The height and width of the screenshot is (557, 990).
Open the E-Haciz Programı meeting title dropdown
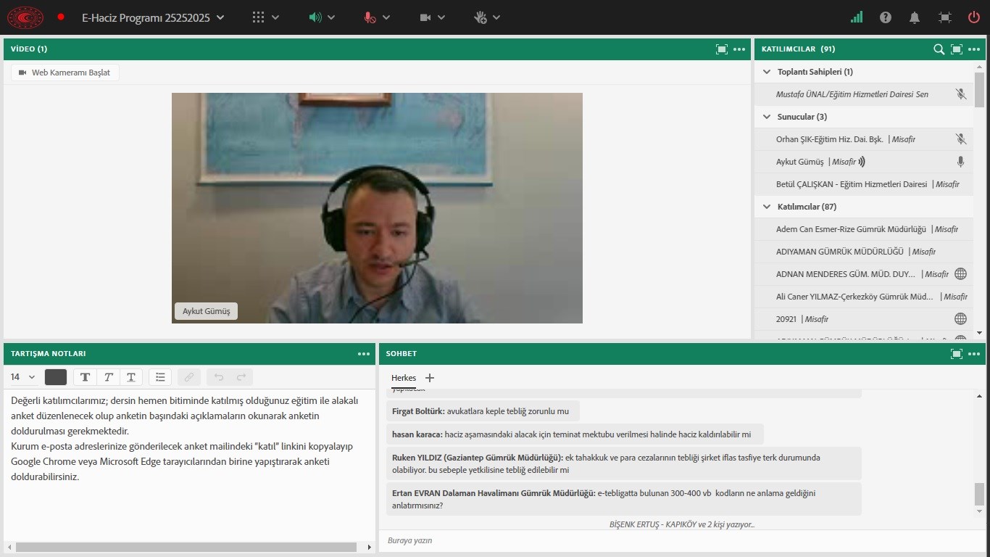click(153, 17)
